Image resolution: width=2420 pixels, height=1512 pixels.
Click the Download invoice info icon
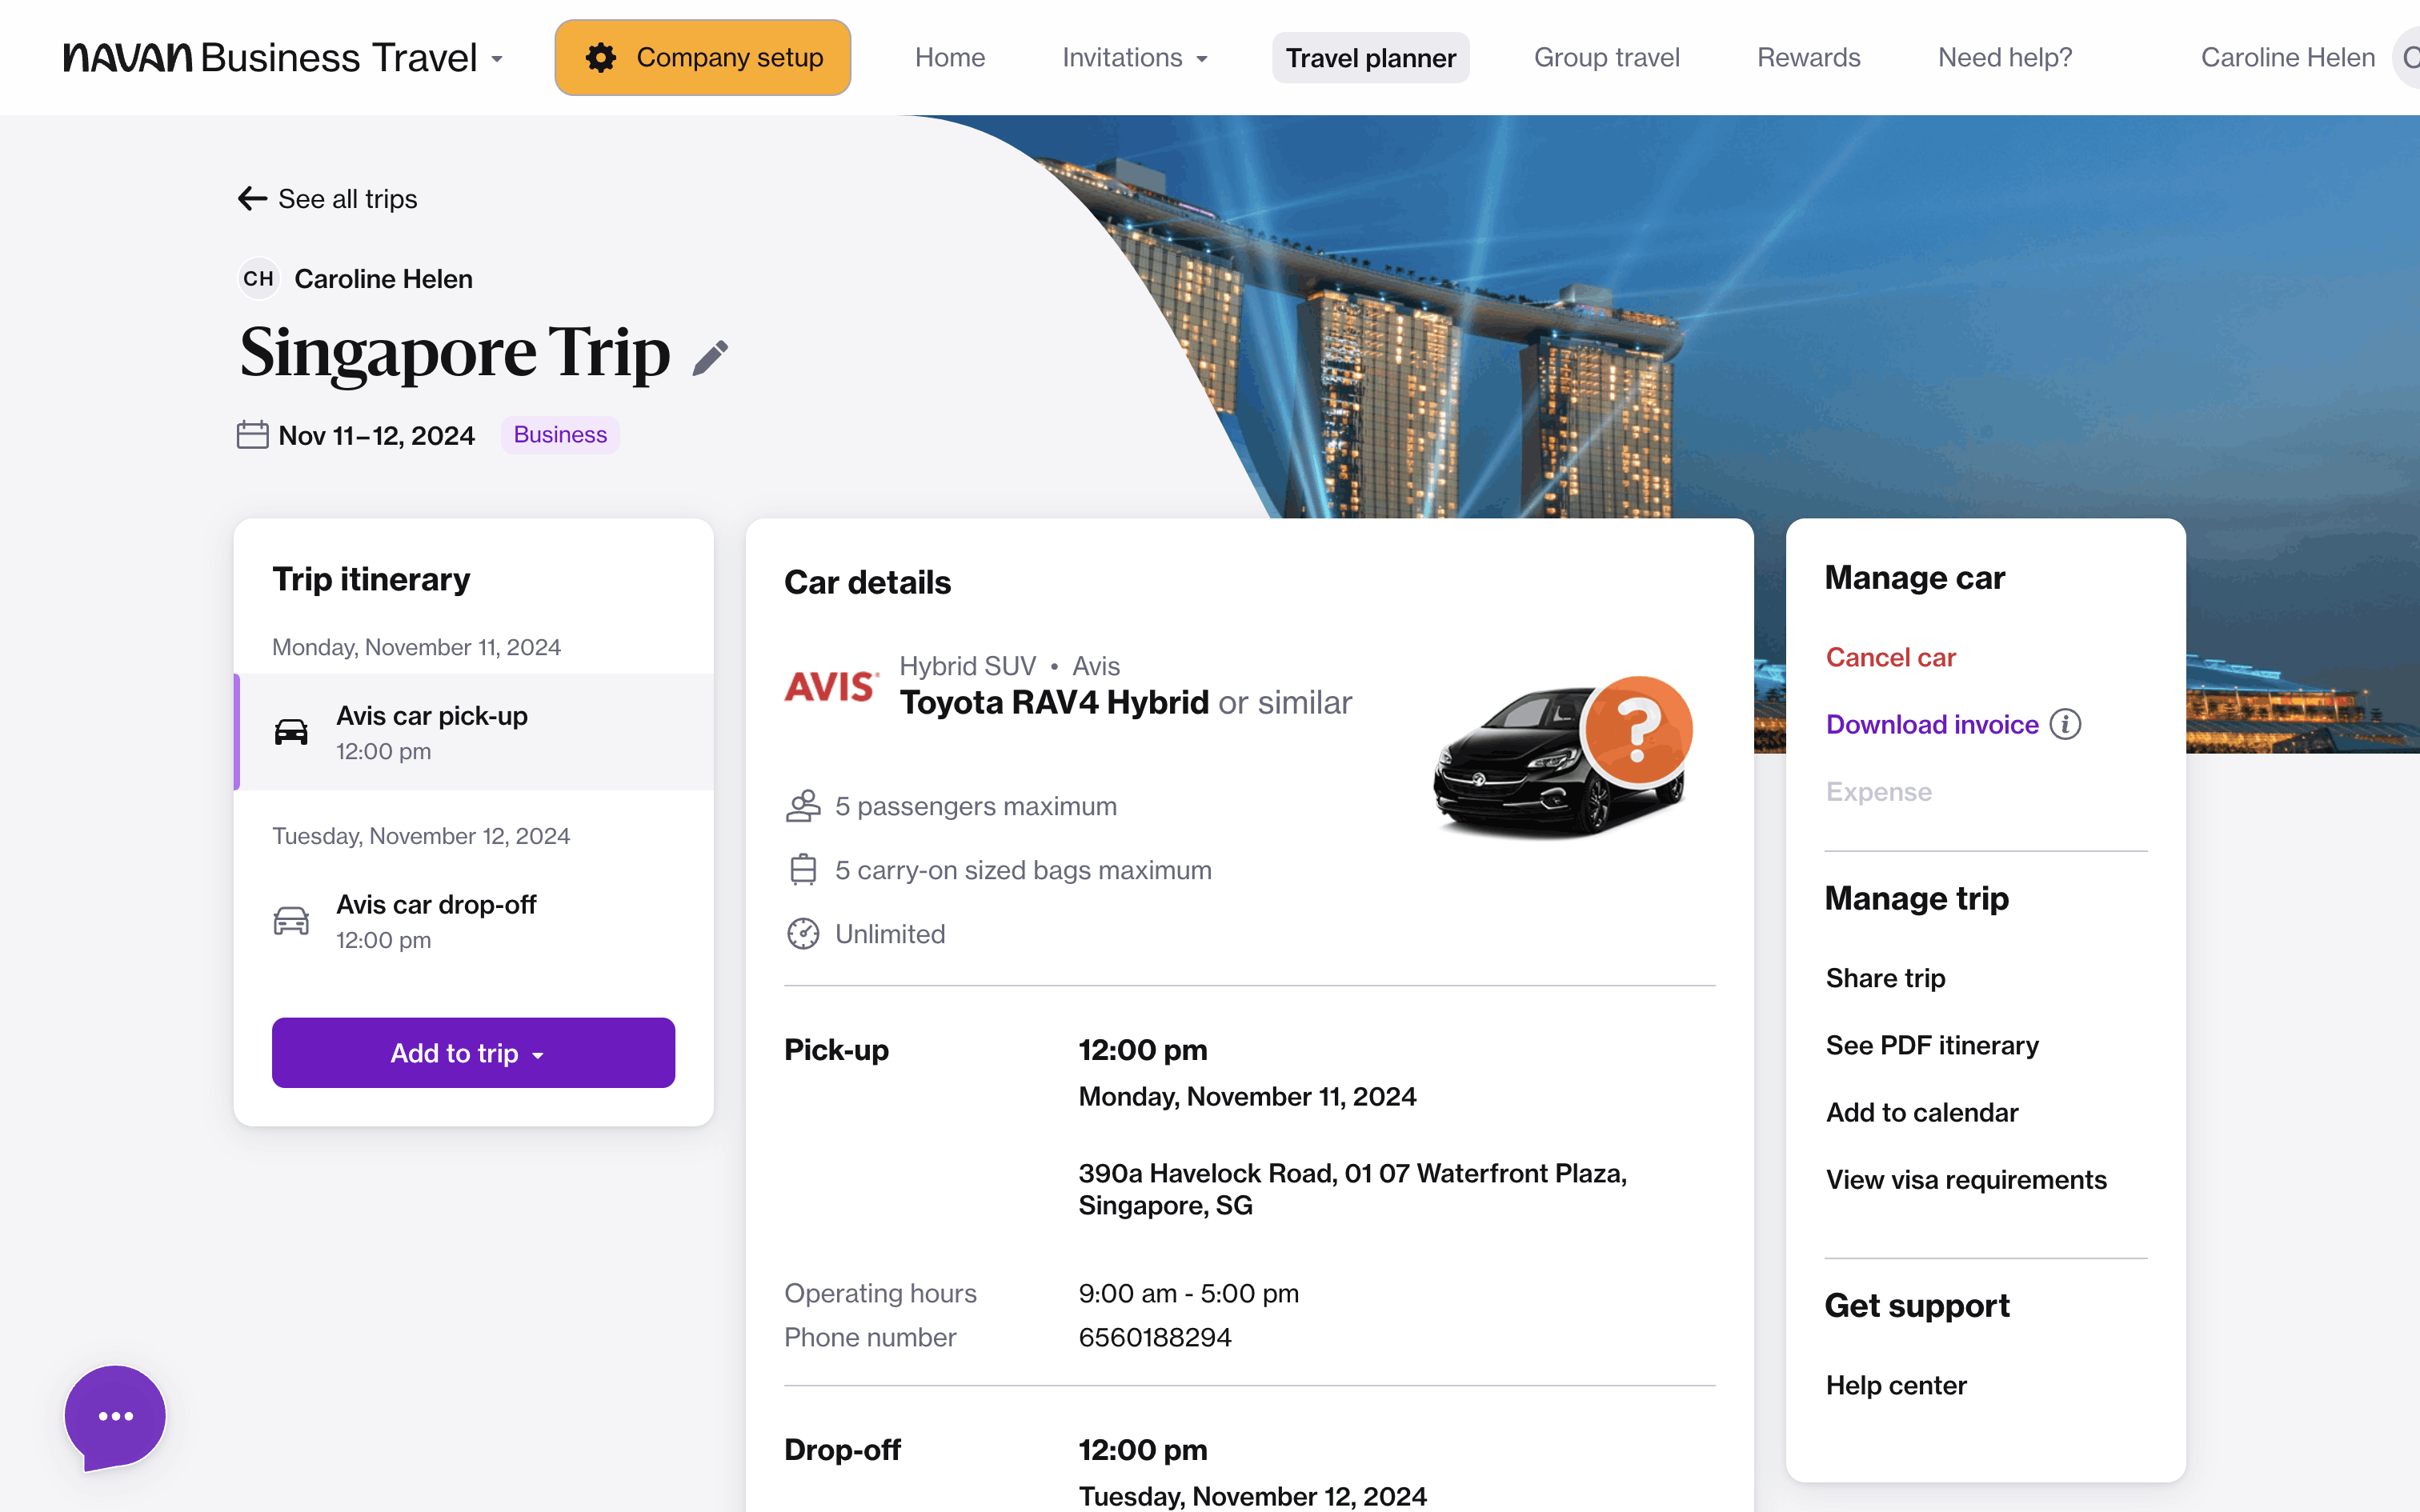tap(2065, 724)
